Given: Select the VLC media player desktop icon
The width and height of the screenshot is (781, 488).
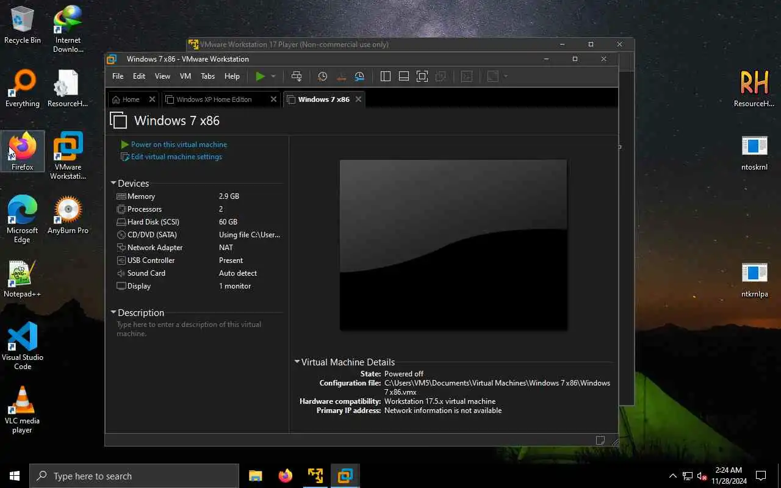Looking at the screenshot, I should click(x=23, y=409).
